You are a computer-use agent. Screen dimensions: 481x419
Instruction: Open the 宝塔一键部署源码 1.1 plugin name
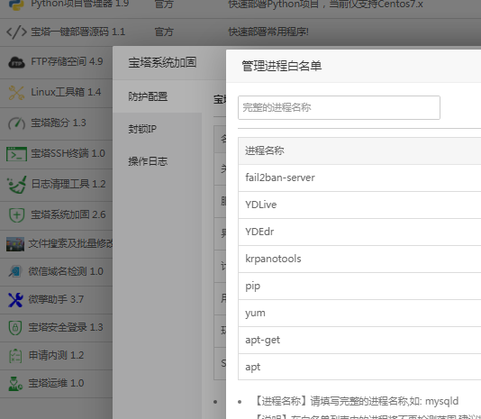[x=78, y=32]
